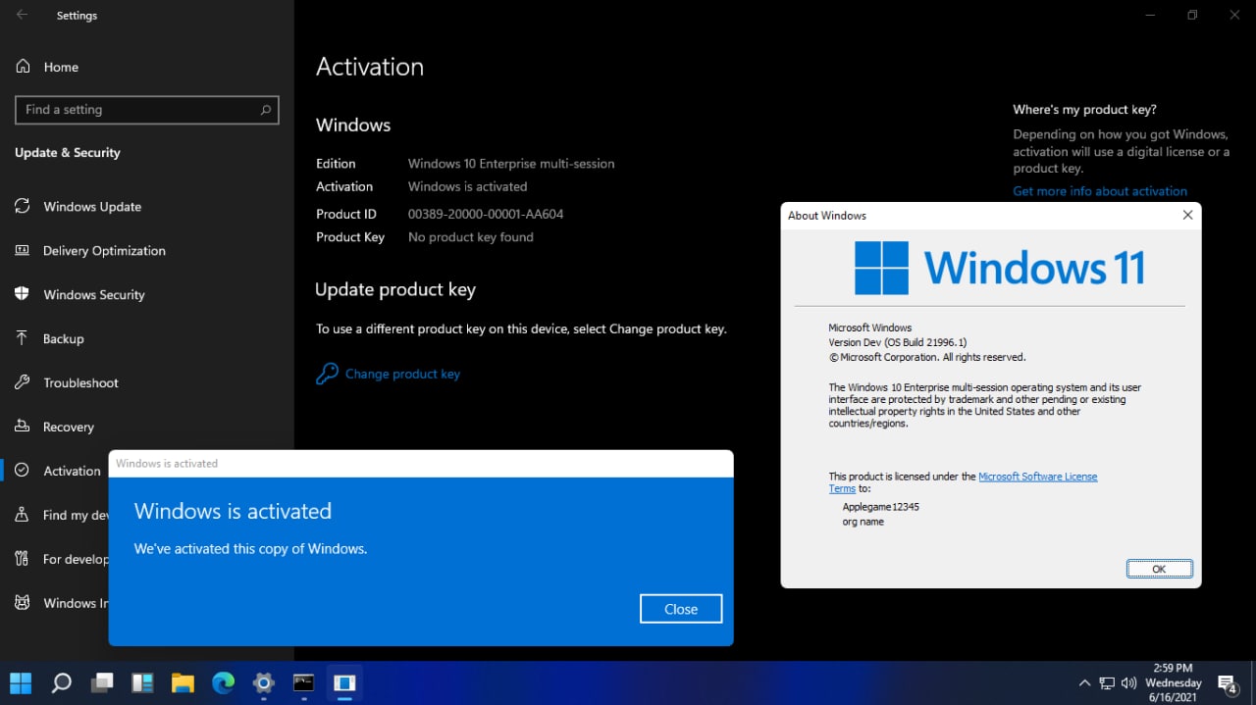Go back using the Settings back arrow

(22, 15)
